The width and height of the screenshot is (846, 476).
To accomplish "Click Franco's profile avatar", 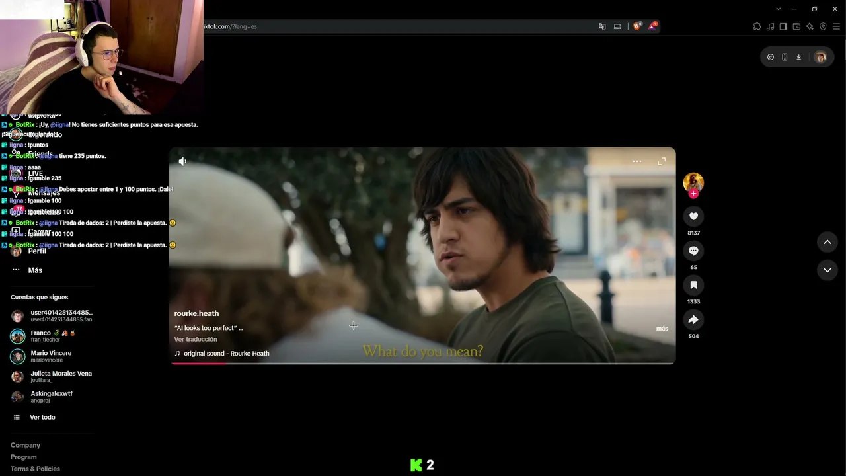I will pos(18,336).
